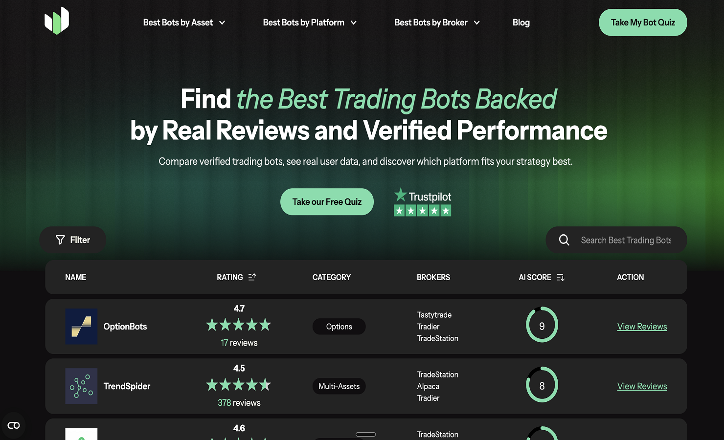Expand the Best Bots by Broker dropdown
Image resolution: width=724 pixels, height=440 pixels.
(436, 22)
